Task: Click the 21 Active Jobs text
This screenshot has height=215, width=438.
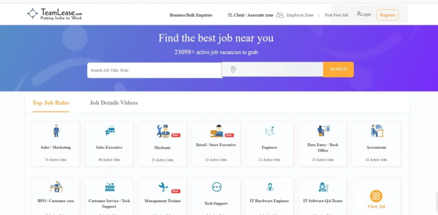Action: 269,160
